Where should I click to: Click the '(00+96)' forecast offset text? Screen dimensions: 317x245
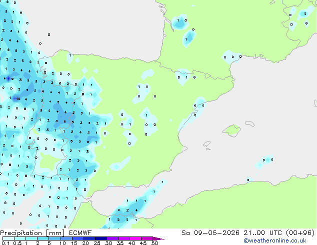click(x=300, y=233)
